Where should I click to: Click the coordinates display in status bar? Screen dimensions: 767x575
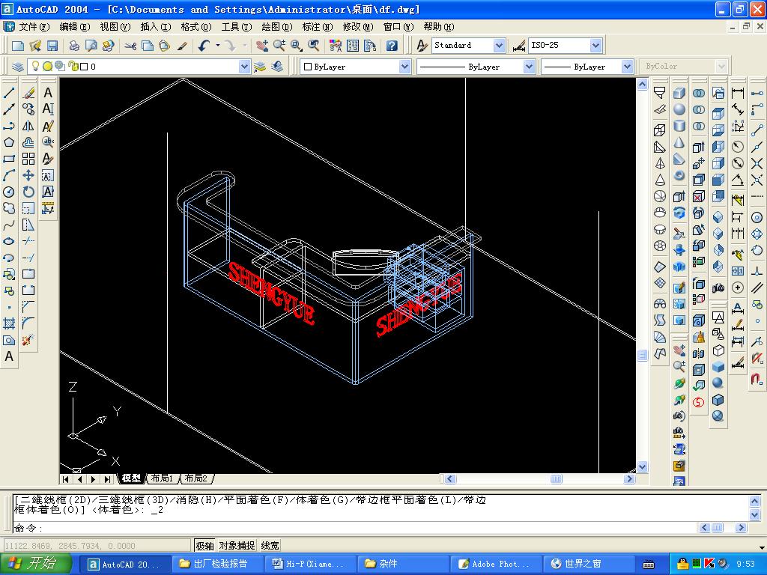(x=97, y=546)
